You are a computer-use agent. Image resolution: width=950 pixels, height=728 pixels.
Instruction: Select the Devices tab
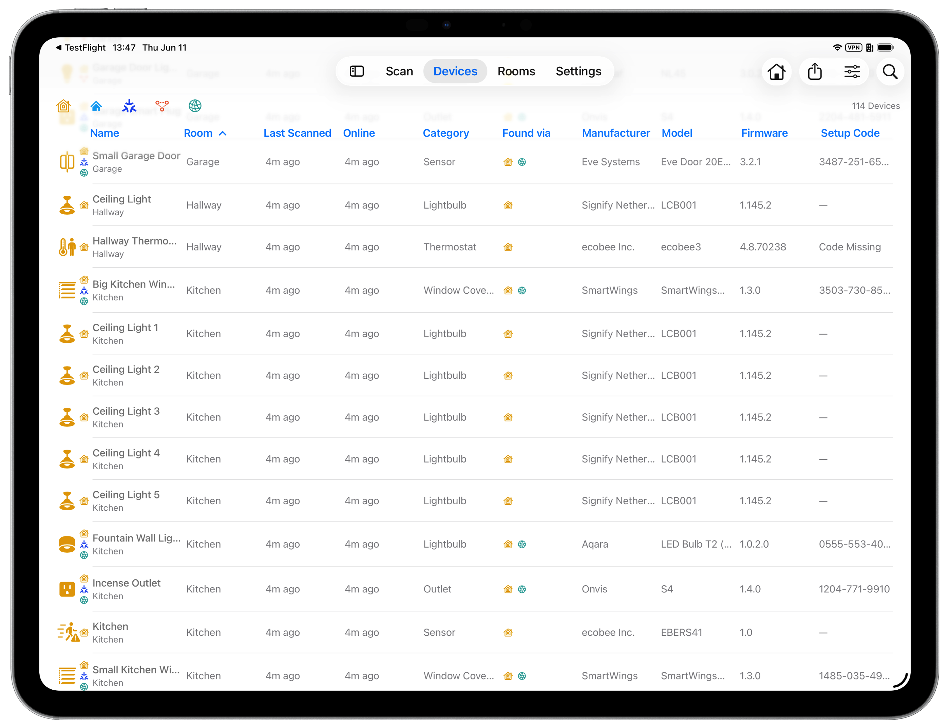(455, 71)
